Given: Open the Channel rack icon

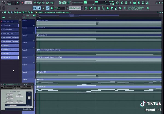Looking at the screenshot, I should pyautogui.click(x=95, y=8).
